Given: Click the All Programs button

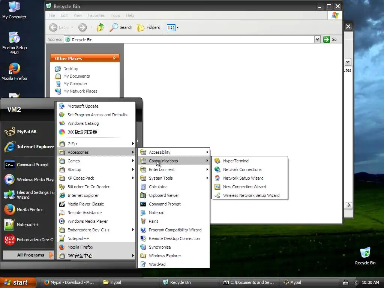Looking at the screenshot, I should [x=28, y=255].
